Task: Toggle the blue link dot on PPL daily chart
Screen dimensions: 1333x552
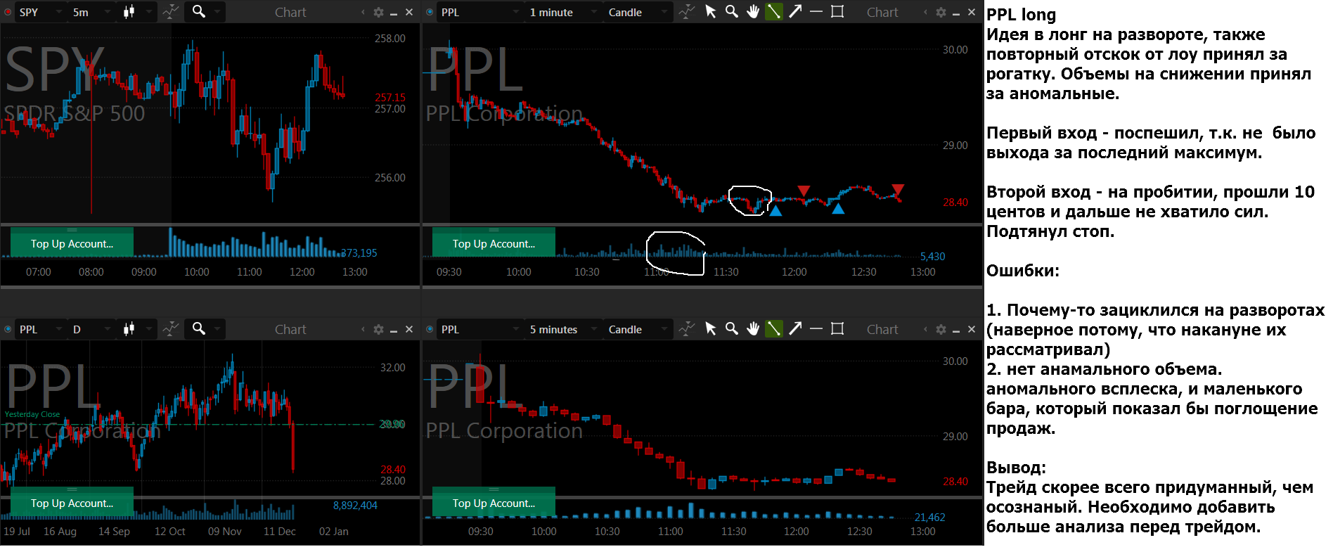Action: click(8, 328)
